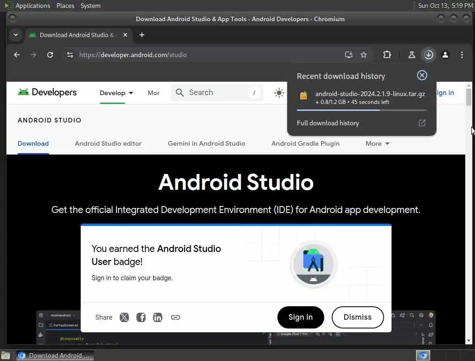Share badge on LinkedIn
475x361 pixels.
tap(158, 317)
